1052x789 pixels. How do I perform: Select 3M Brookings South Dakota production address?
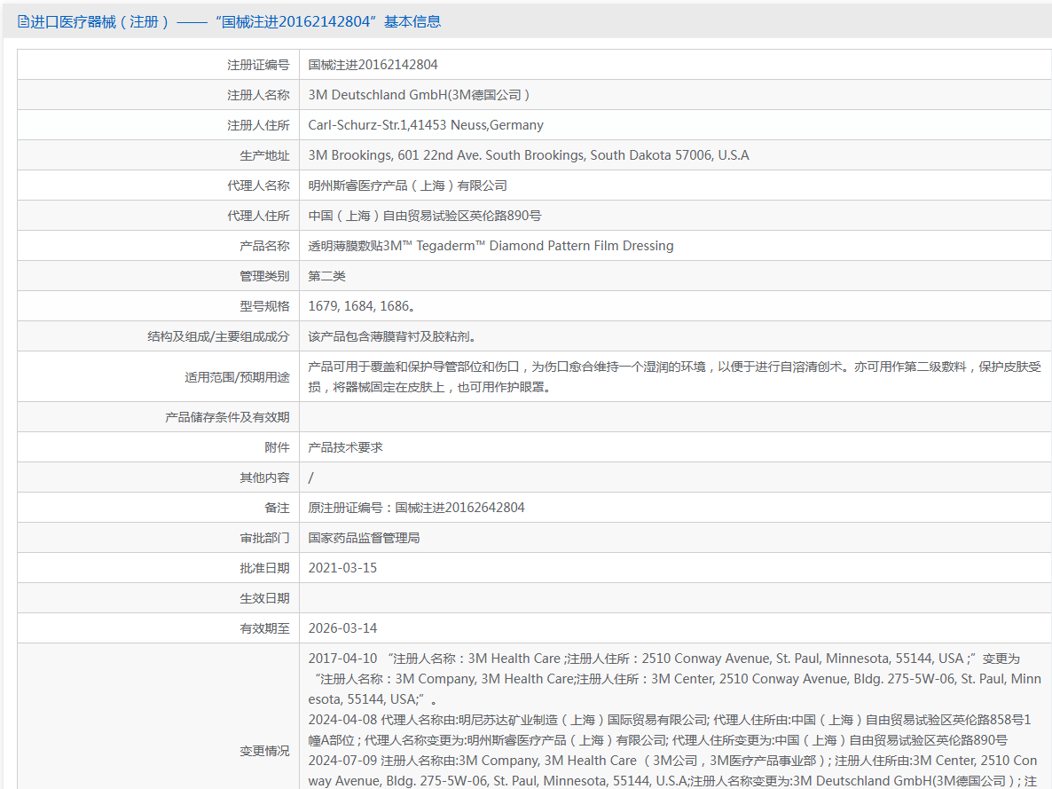click(x=529, y=156)
